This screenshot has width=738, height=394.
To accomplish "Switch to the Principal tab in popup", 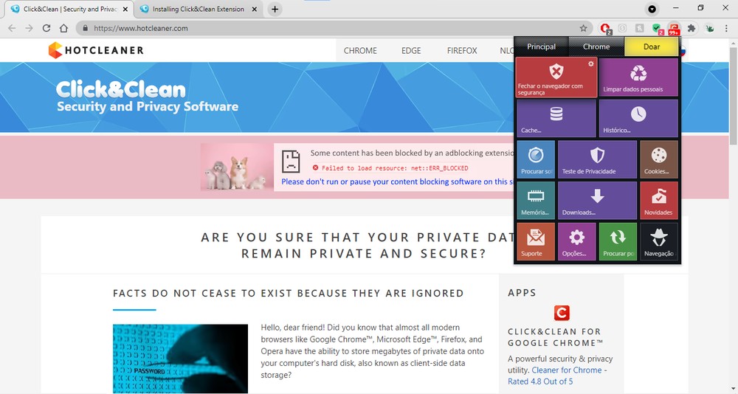I will (x=541, y=46).
